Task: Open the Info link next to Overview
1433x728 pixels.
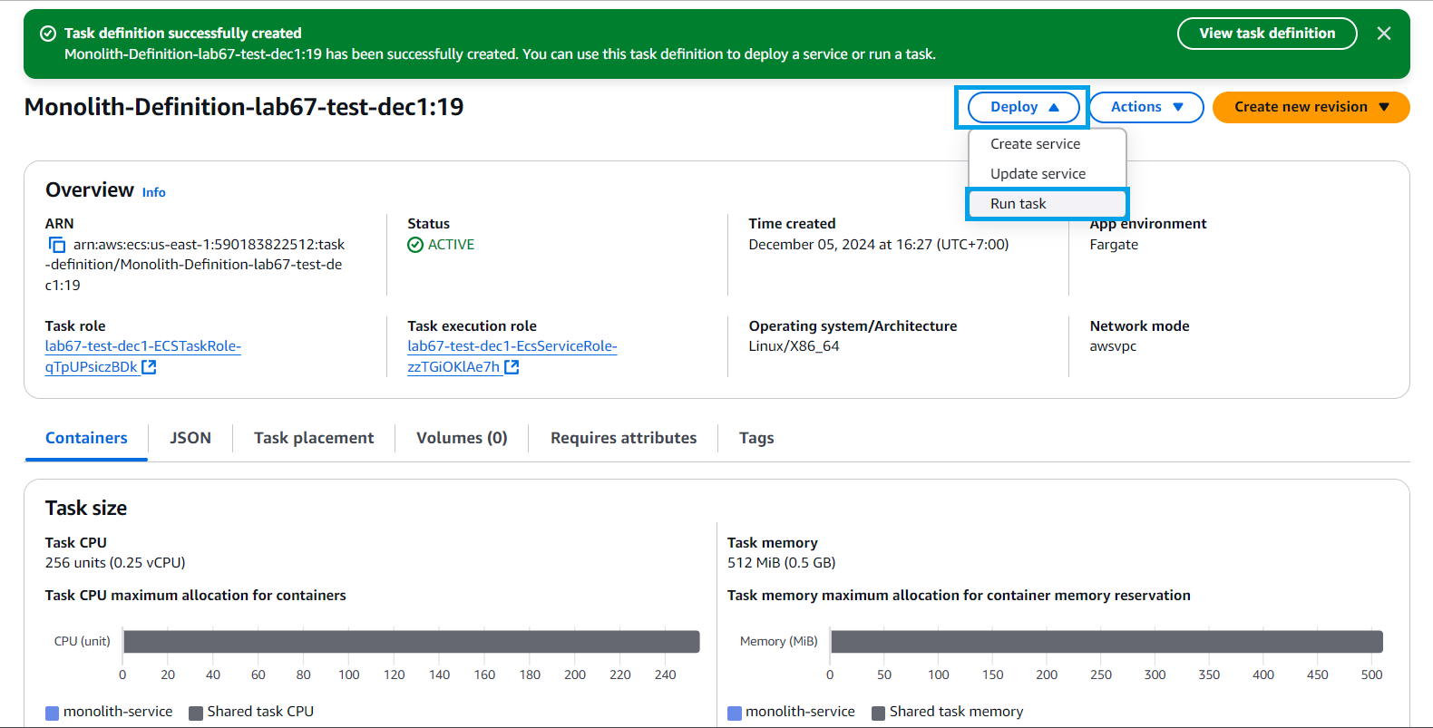Action: (x=154, y=192)
